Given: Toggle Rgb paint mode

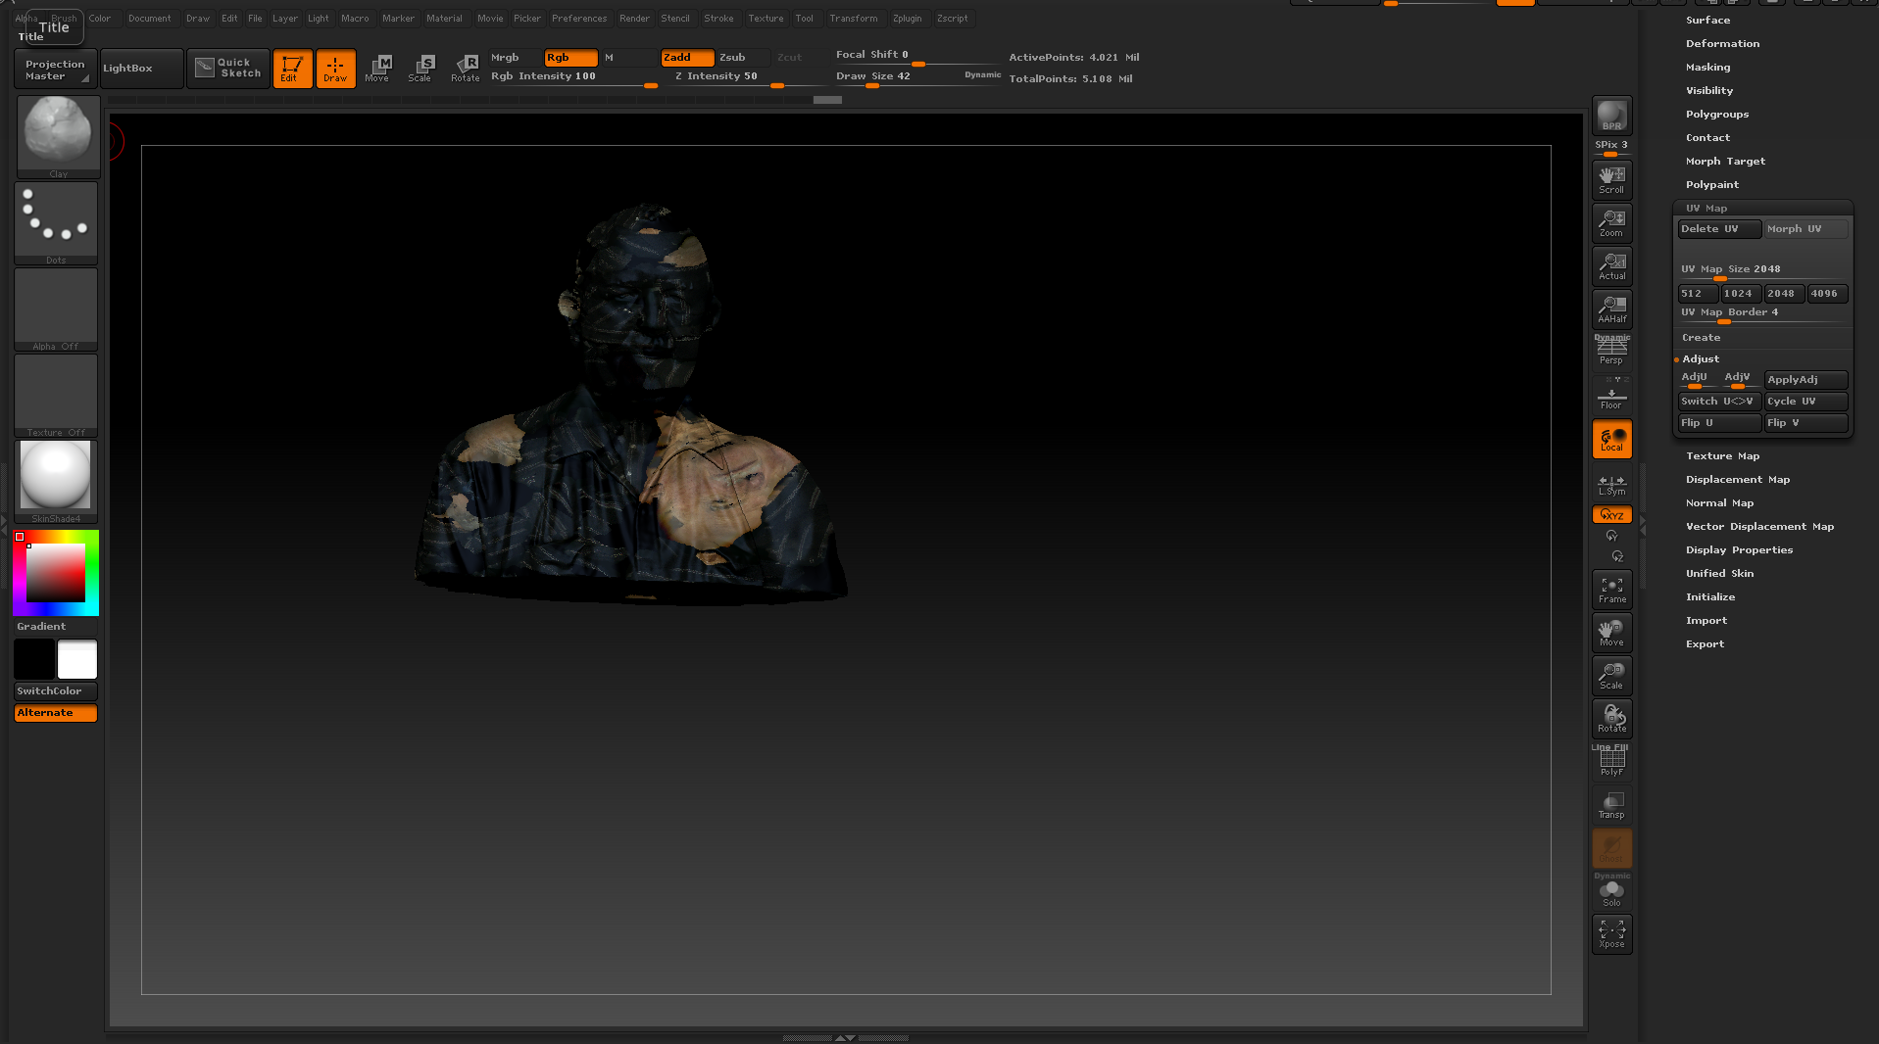Looking at the screenshot, I should tap(570, 58).
